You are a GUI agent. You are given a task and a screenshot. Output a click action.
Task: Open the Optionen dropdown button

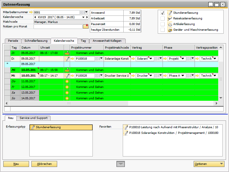click(x=209, y=164)
